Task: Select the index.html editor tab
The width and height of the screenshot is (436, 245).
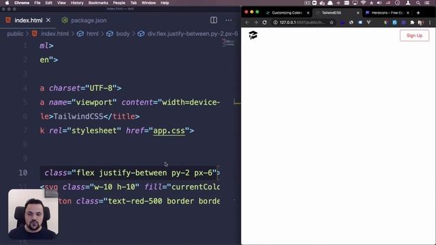Action: pyautogui.click(x=28, y=20)
